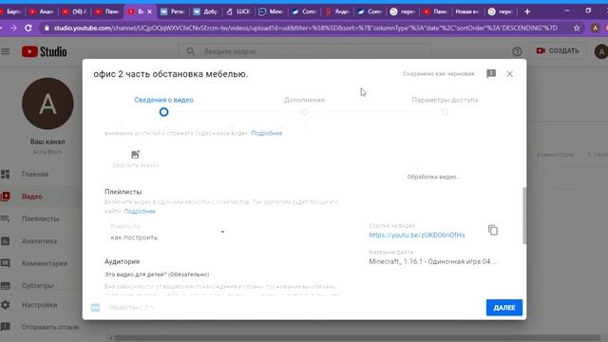The height and width of the screenshot is (342, 608).
Task: Open Плейлисты in the sidebar
Action: 41,218
